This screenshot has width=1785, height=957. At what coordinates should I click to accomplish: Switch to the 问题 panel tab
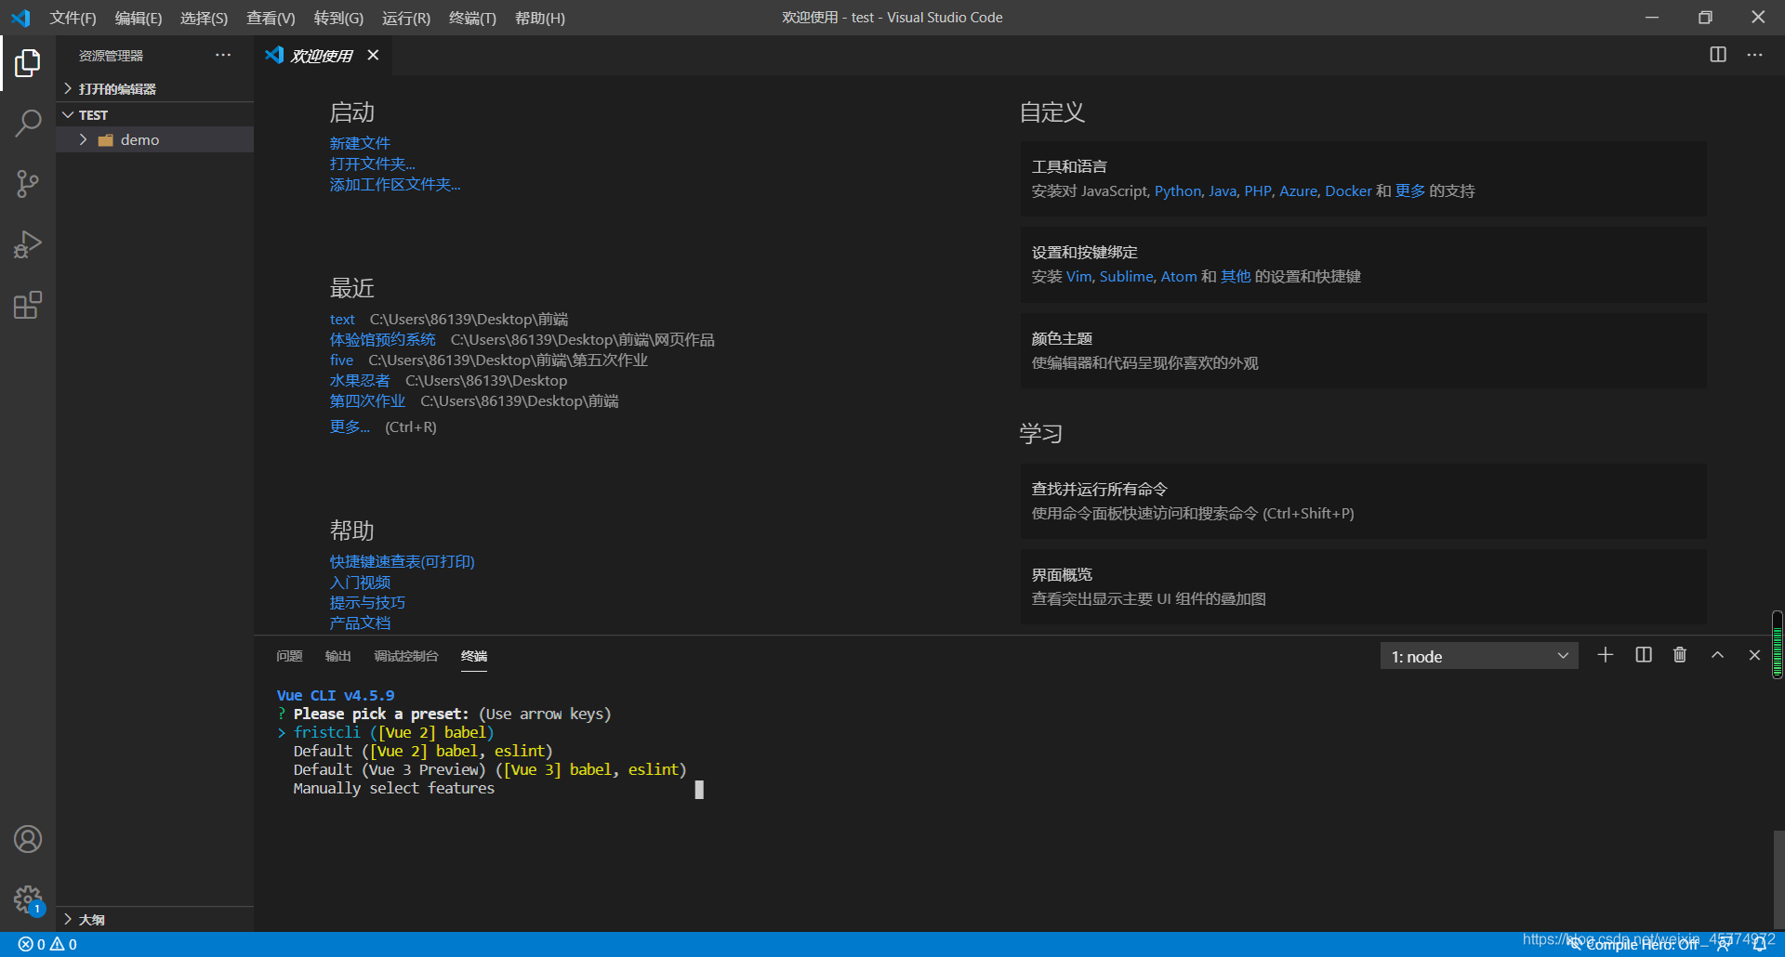289,656
